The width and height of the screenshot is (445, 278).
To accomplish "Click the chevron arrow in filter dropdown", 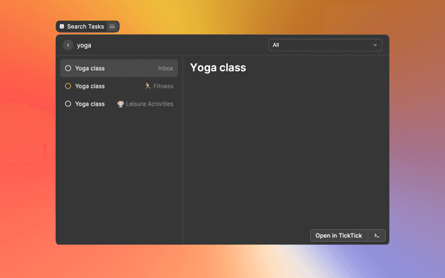I will (375, 45).
